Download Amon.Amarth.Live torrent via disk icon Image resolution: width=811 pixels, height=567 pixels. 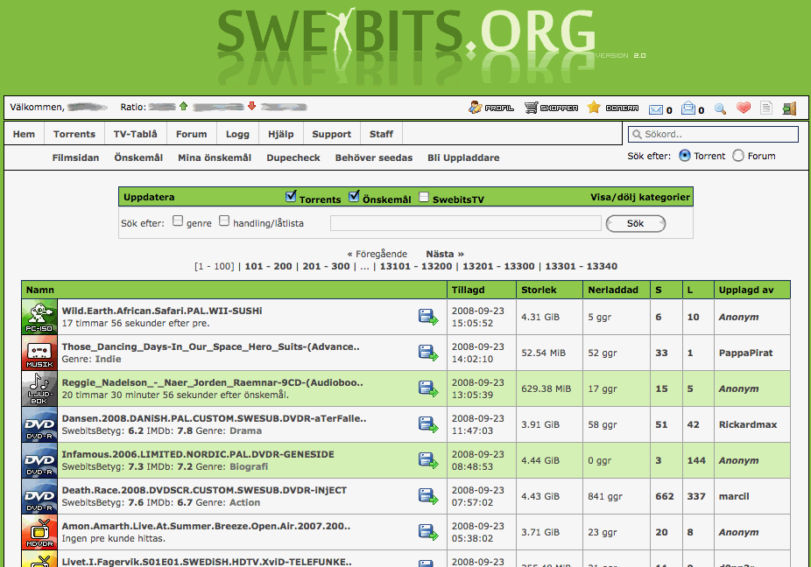[x=427, y=532]
